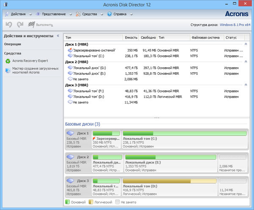
Task: Open the Представление menu
Action: click(x=53, y=14)
